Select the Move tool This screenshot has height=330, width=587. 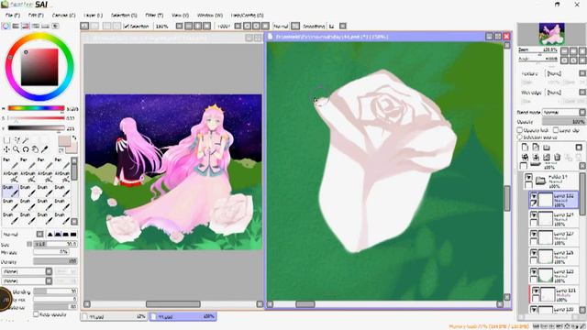(6, 149)
